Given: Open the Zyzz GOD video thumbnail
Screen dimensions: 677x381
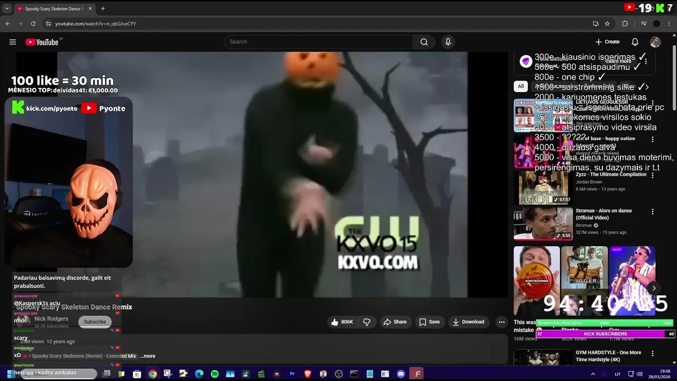Looking at the screenshot, I should tap(543, 187).
